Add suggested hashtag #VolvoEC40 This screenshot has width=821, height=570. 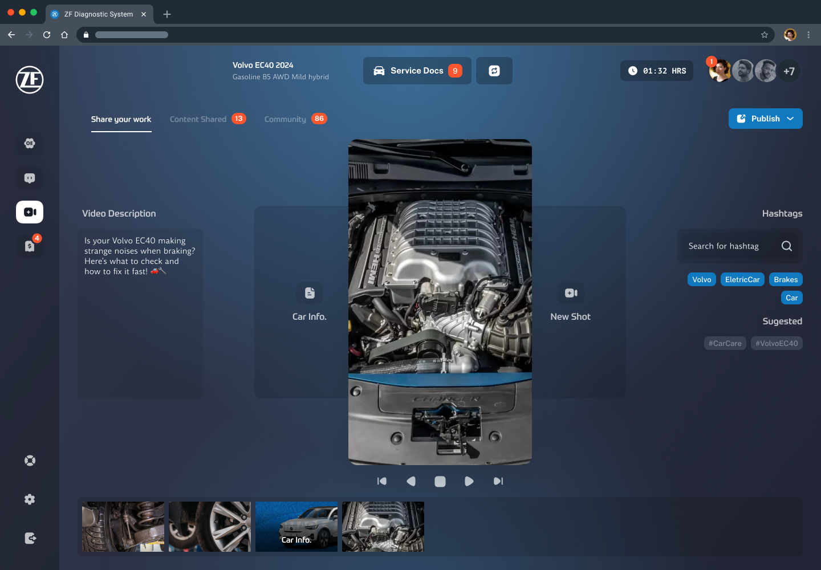(777, 343)
